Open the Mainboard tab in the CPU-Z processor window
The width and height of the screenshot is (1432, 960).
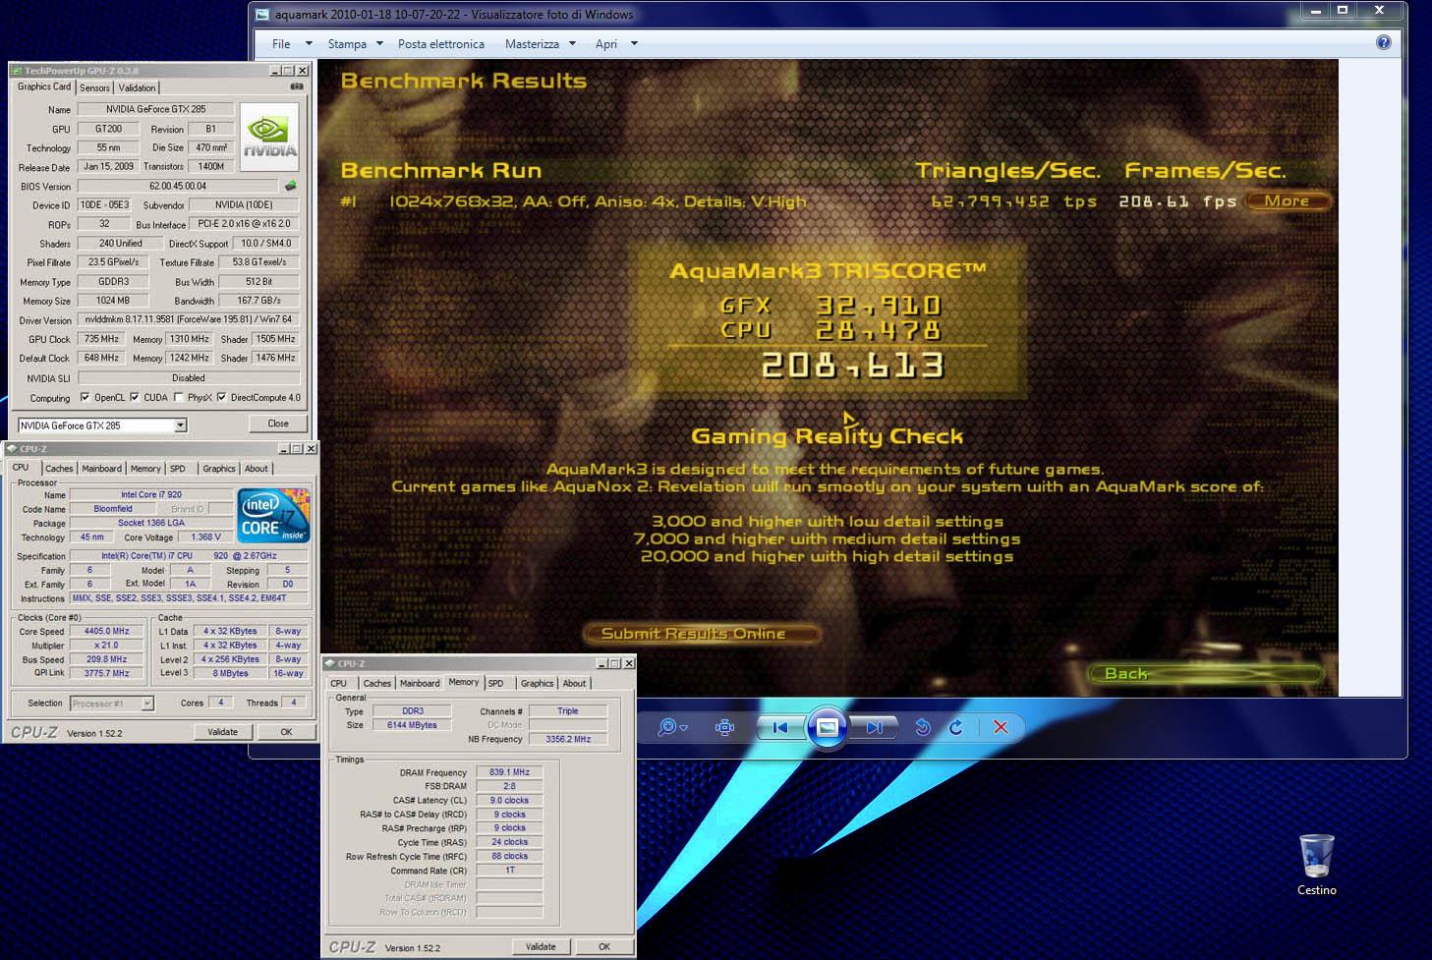pyautogui.click(x=101, y=469)
